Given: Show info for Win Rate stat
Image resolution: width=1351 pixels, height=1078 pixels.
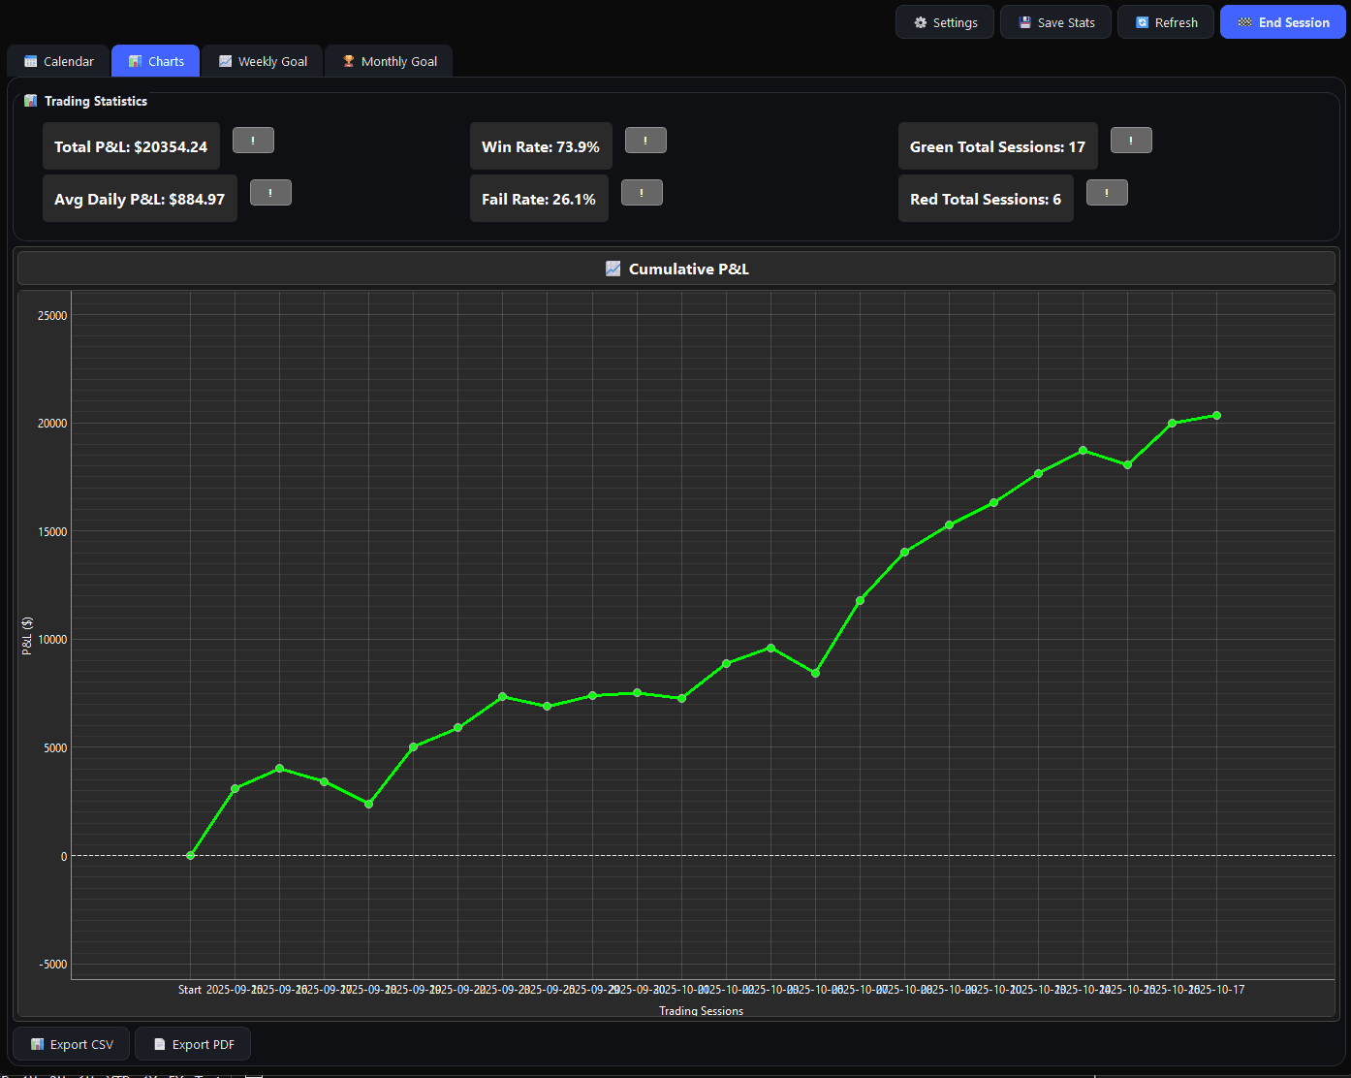Looking at the screenshot, I should [645, 141].
